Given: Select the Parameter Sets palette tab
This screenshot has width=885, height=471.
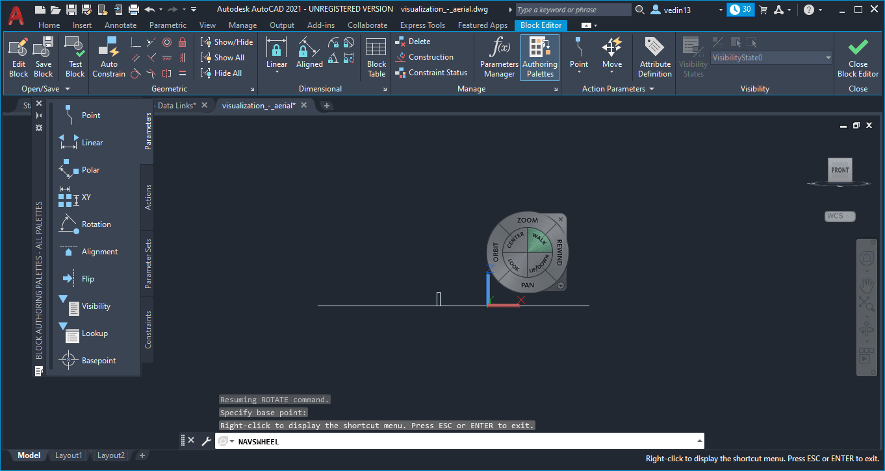Looking at the screenshot, I should (147, 263).
